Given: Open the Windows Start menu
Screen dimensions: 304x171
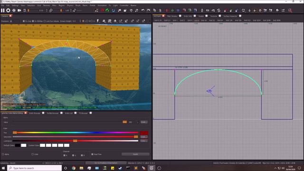Looking at the screenshot, I should 3,168.
